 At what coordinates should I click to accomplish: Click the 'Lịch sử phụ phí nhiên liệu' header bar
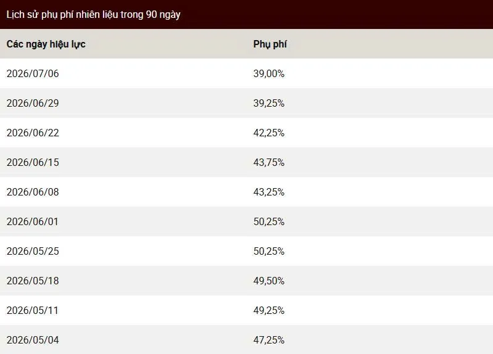click(x=247, y=14)
